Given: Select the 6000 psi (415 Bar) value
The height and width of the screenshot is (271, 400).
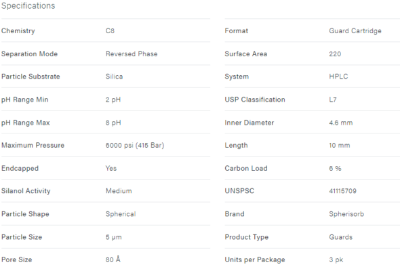Looking at the screenshot, I should [x=135, y=145].
